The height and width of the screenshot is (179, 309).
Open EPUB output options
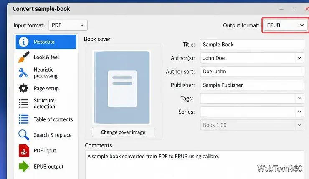pyautogui.click(x=46, y=167)
